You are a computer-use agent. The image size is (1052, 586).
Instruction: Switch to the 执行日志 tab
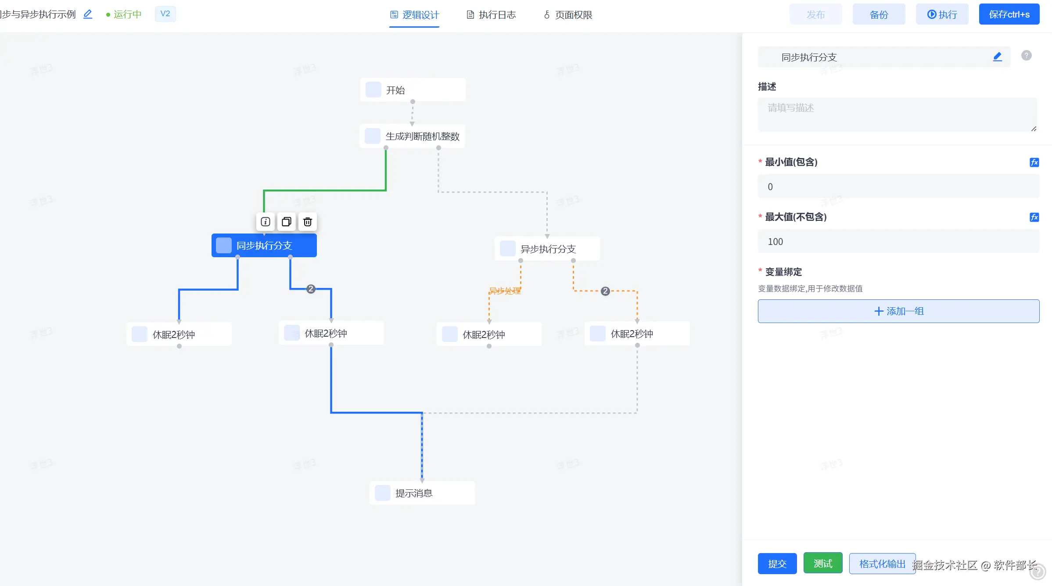tap(491, 15)
